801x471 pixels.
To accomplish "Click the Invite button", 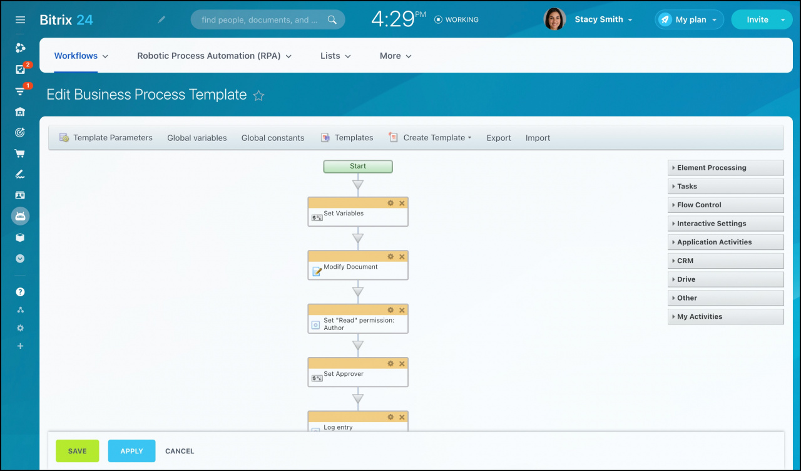I will [x=757, y=19].
